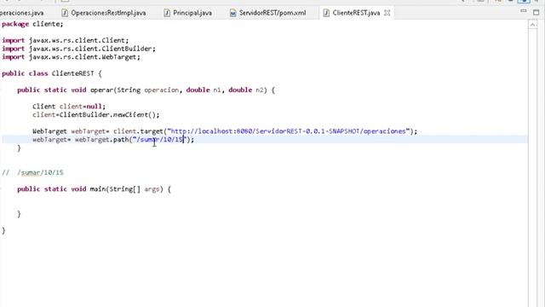Click 'public class ClienteREST' declaration
Image resolution: width=545 pixels, height=307 pixels.
pyautogui.click(x=52, y=73)
